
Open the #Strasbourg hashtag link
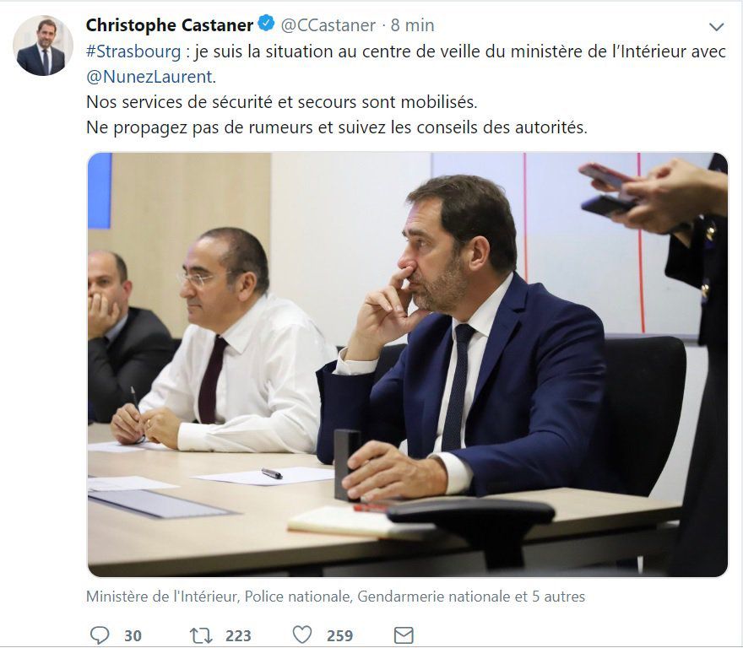[133, 51]
